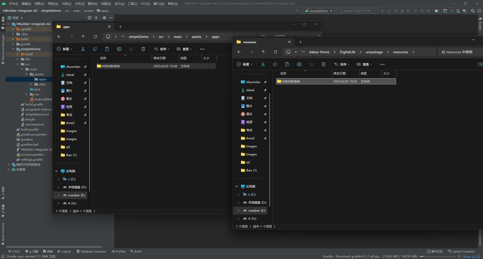This screenshot has width=483, height=259.
Task: Open the 排序 sort dropdown in apps window
Action: pyautogui.click(x=162, y=49)
